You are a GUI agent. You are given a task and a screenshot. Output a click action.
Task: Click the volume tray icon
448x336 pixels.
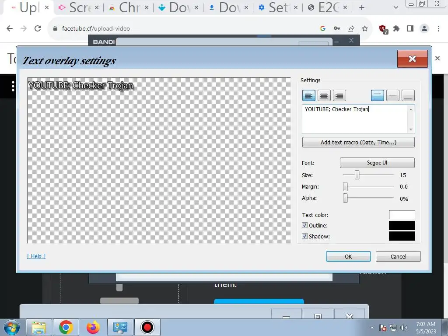pyautogui.click(x=404, y=328)
